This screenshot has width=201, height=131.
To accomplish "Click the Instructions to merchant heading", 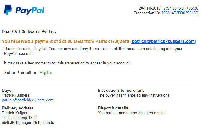I will [121, 91].
